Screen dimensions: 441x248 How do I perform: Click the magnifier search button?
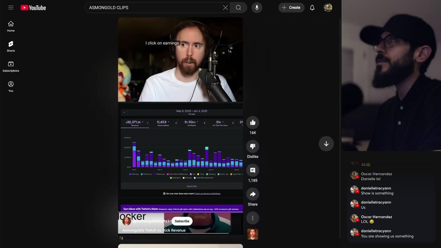click(238, 8)
